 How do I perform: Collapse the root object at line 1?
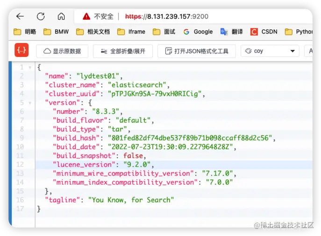pos(30,68)
